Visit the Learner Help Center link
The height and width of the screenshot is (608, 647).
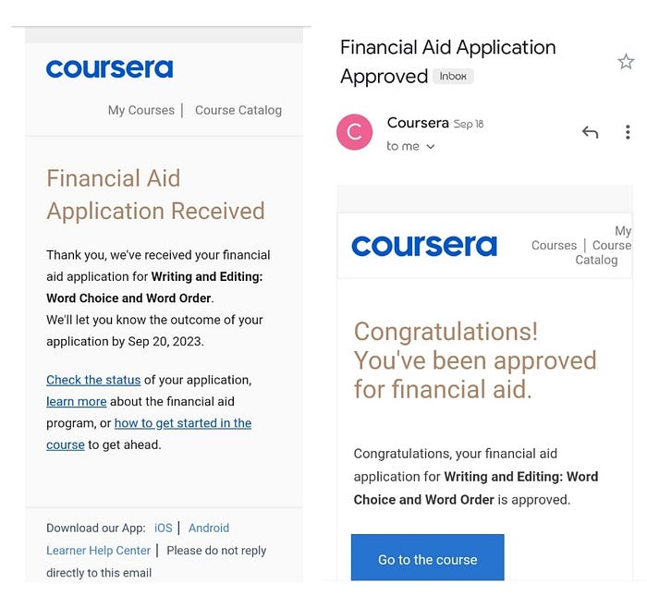pos(98,551)
